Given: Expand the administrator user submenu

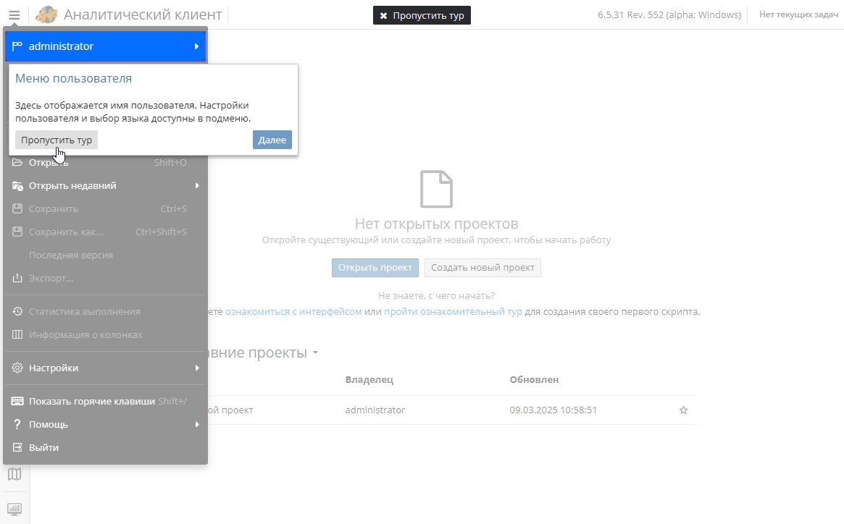Looking at the screenshot, I should tap(196, 46).
